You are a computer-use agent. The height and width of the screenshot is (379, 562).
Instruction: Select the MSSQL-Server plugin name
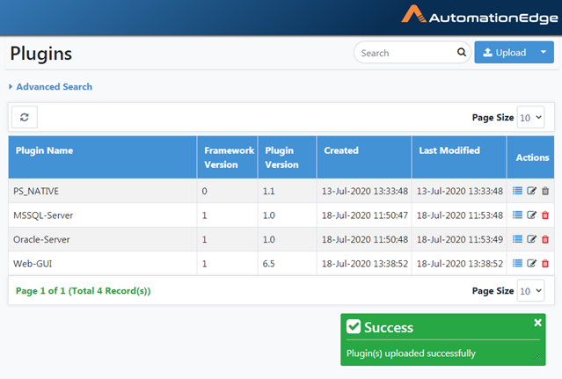[43, 215]
